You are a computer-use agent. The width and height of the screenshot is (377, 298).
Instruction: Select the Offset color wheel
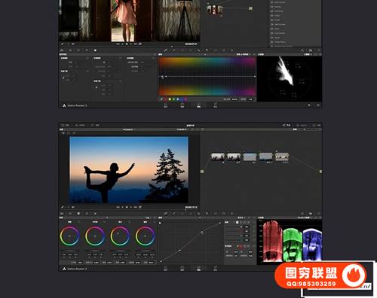point(145,236)
